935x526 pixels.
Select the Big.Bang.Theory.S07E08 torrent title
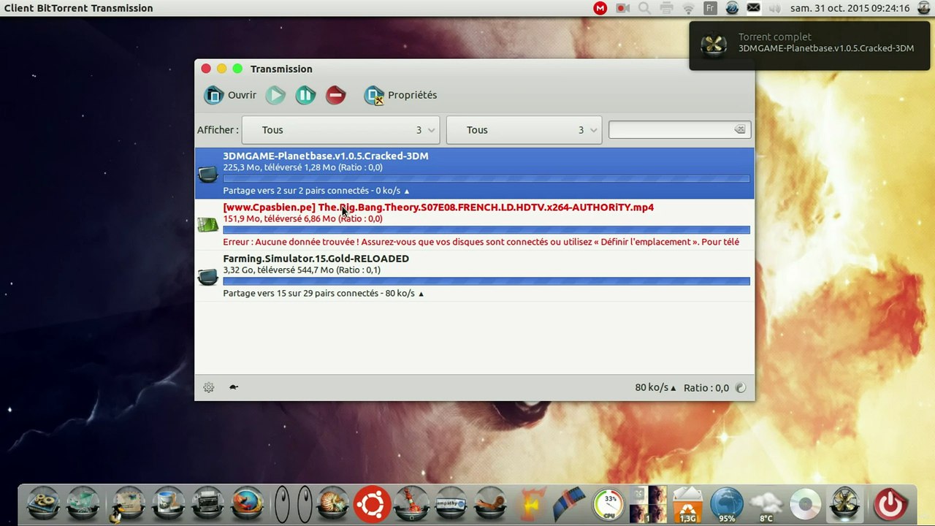point(438,207)
